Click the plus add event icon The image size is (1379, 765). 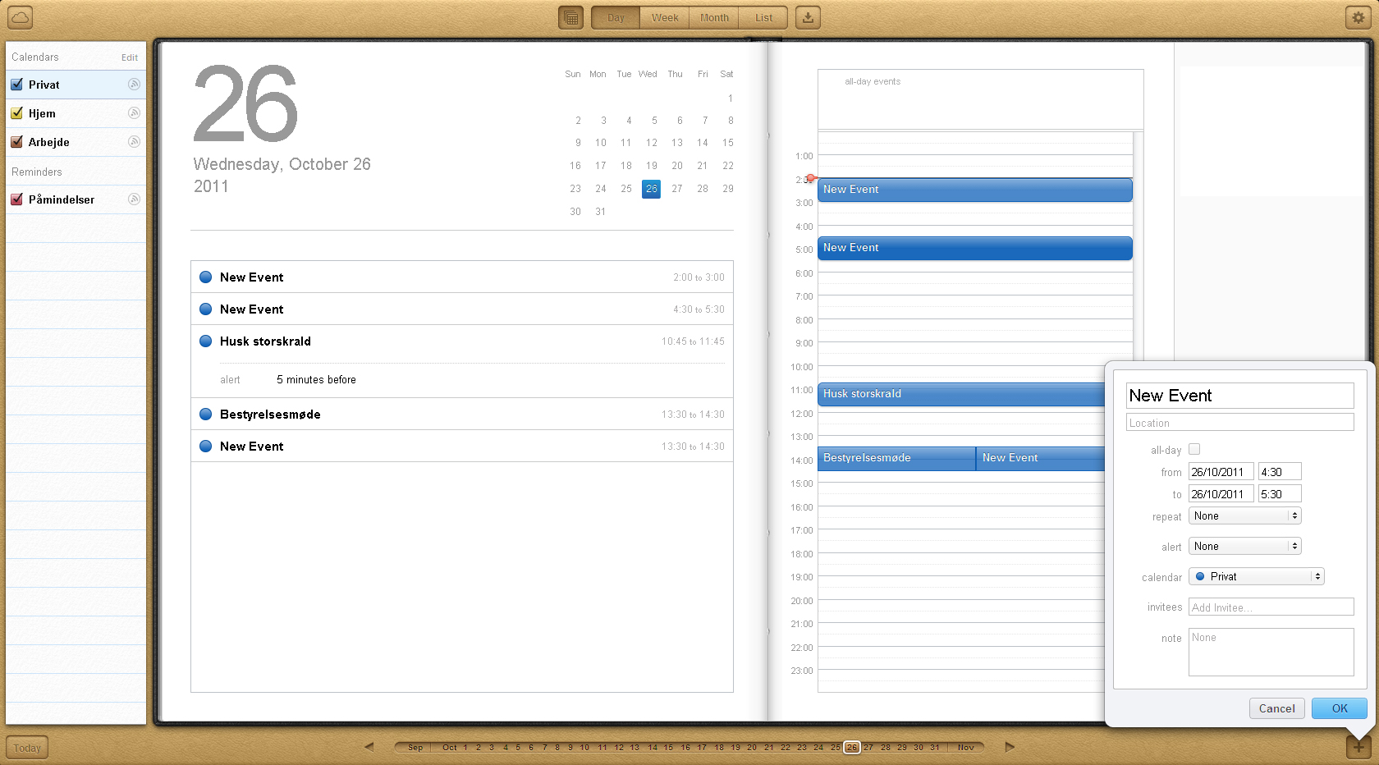tap(1358, 747)
